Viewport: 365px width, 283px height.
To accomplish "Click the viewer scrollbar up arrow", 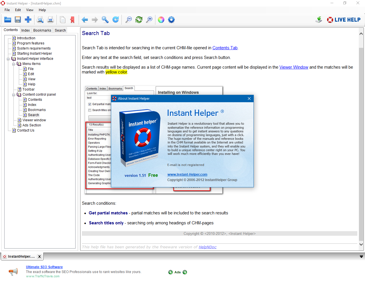I will (x=361, y=34).
